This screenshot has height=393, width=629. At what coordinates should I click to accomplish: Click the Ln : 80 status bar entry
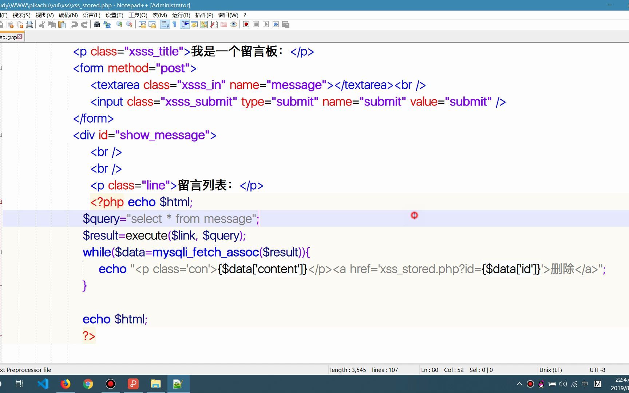click(430, 370)
